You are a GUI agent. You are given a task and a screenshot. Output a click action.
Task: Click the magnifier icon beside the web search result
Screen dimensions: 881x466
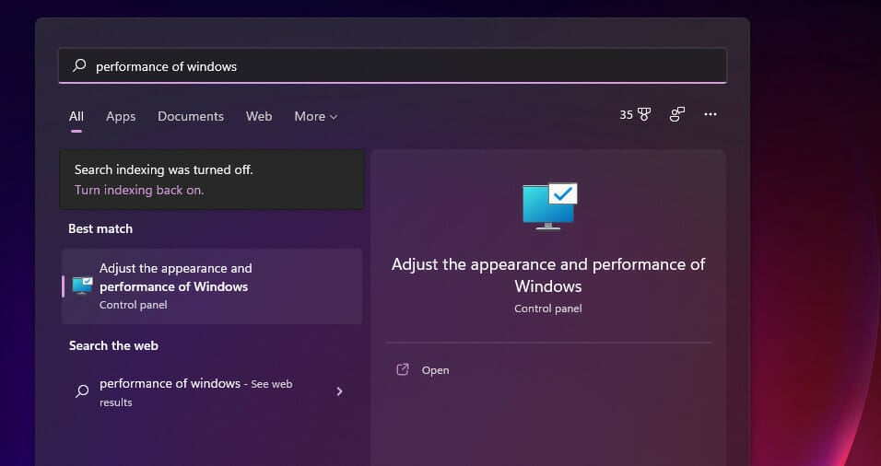[x=82, y=390]
